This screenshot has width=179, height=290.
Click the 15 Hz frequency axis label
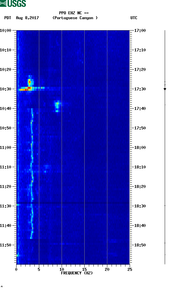click(84, 269)
